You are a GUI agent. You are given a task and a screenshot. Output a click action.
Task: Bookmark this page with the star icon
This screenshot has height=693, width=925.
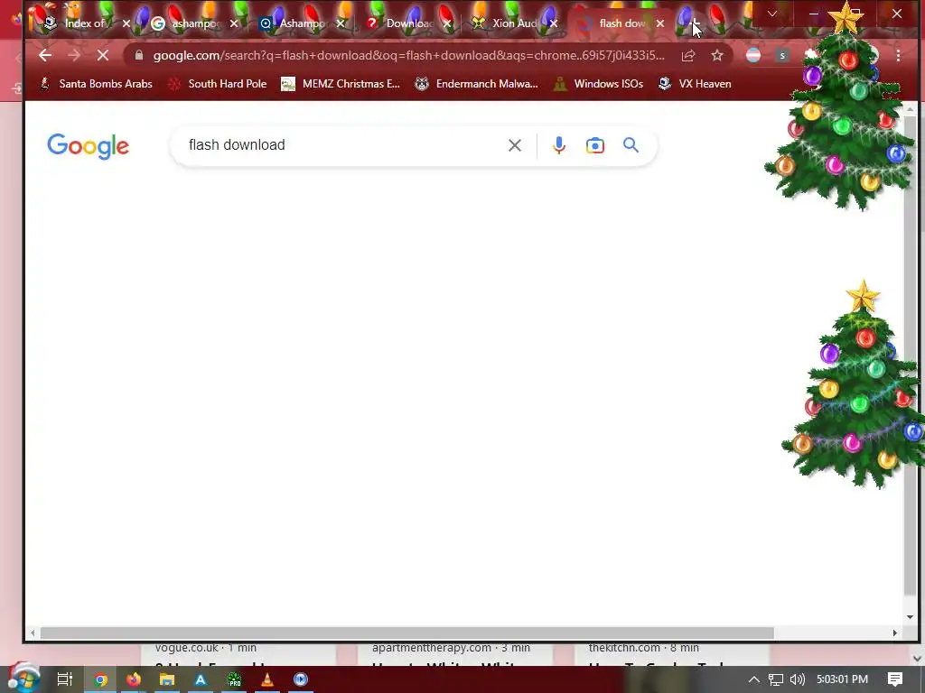716,55
